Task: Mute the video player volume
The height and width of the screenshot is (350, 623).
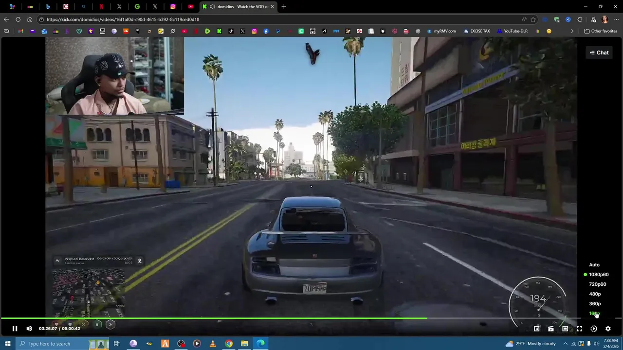Action: 29,329
